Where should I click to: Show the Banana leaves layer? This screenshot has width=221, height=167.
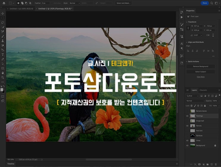click(x=187, y=111)
